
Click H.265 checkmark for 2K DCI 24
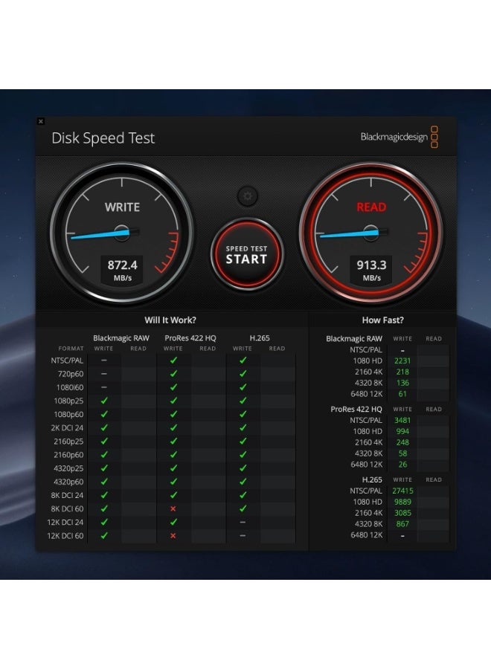point(243,427)
